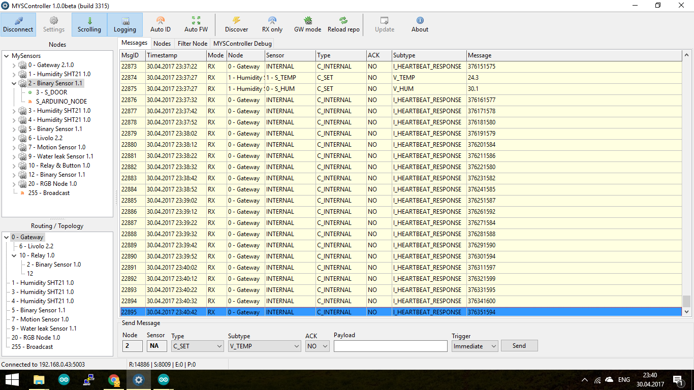This screenshot has width=694, height=390.
Task: Toggle the Scrolling button off
Action: point(89,24)
